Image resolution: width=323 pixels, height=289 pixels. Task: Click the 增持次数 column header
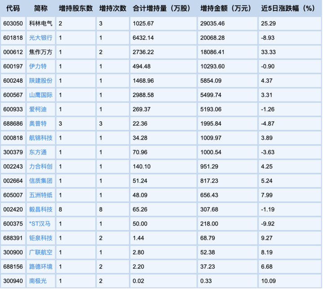[113, 8]
